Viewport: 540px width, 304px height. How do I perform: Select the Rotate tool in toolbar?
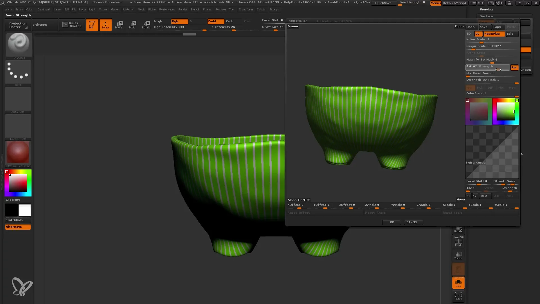(146, 24)
